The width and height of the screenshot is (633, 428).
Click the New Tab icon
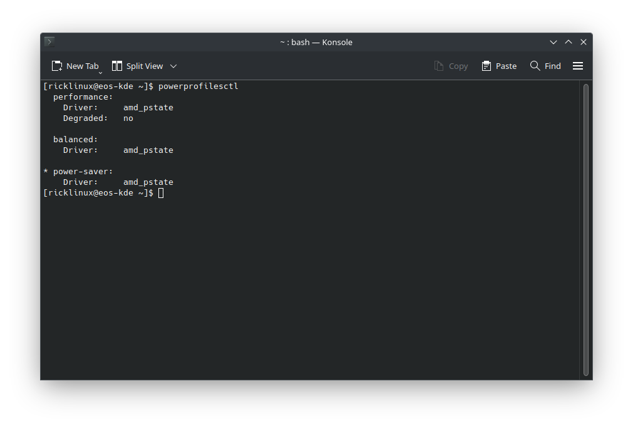57,66
